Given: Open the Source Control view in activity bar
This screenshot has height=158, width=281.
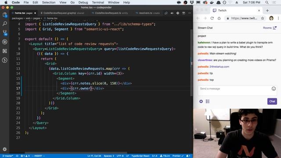Looking at the screenshot, I should (5, 32).
